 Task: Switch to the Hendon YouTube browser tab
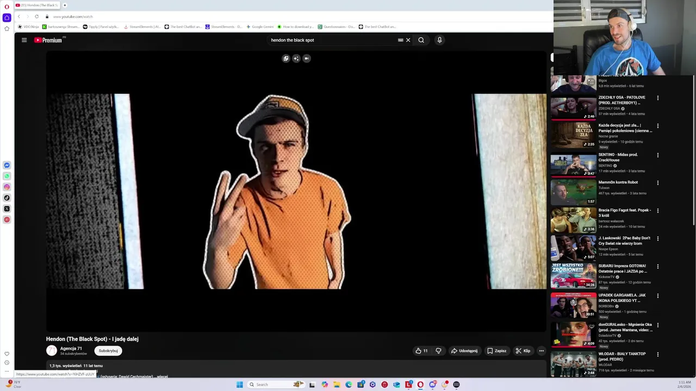pyautogui.click(x=37, y=5)
